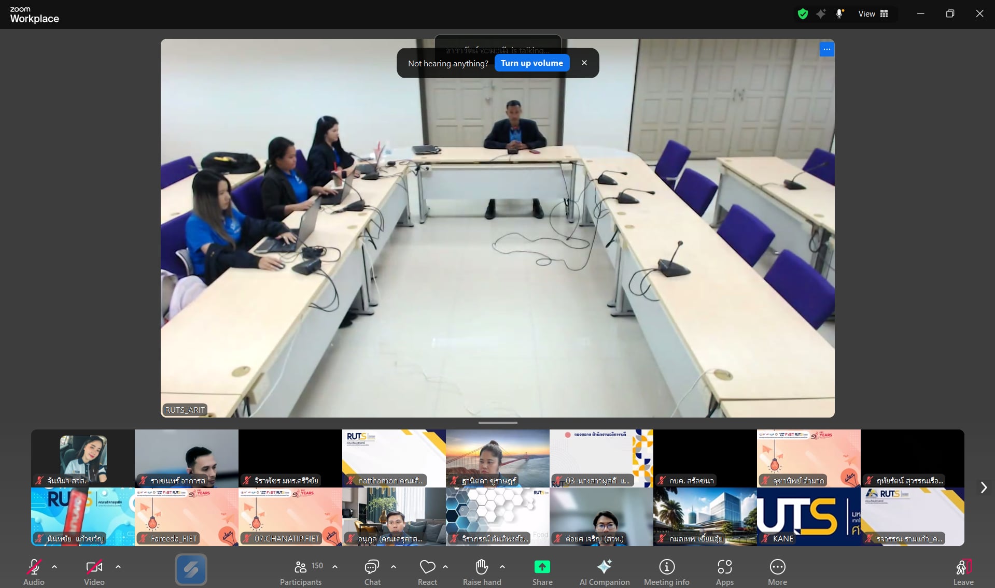The width and height of the screenshot is (995, 588).
Task: Start screen sharing with Share
Action: pyautogui.click(x=542, y=570)
